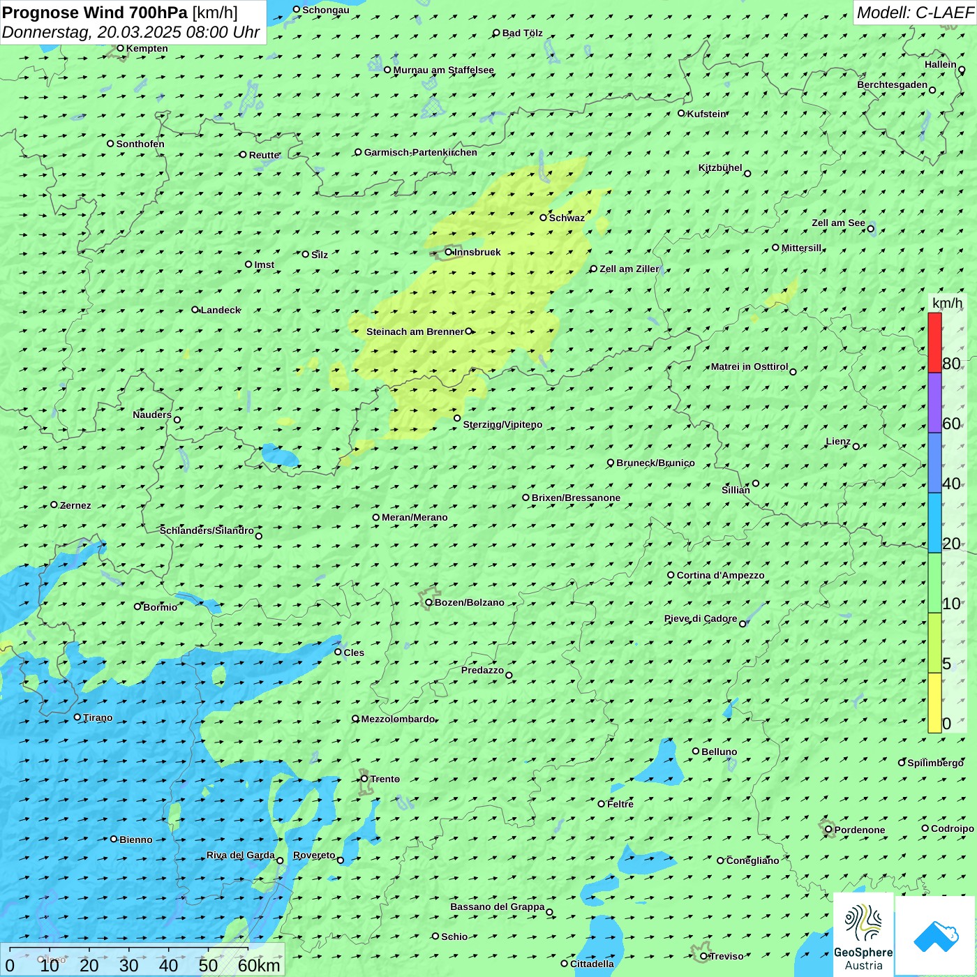
Task: Click the distance scale bar at 60km
Action: pyautogui.click(x=258, y=965)
